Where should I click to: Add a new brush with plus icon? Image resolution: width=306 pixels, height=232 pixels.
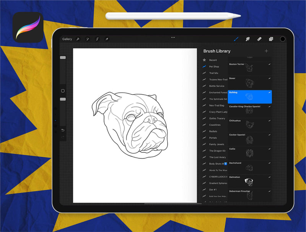[266, 51]
